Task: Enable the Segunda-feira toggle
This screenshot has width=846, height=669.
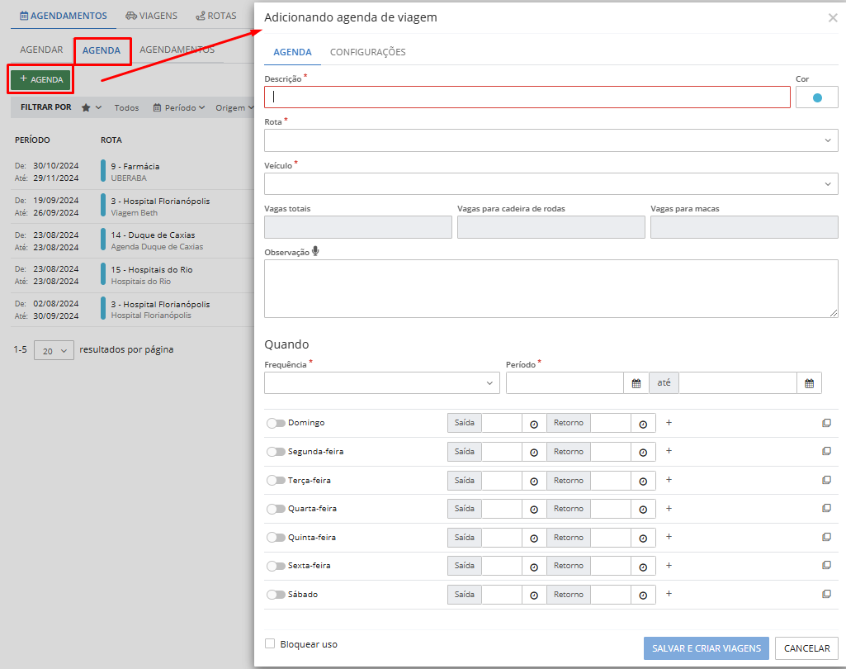Action: coord(276,452)
